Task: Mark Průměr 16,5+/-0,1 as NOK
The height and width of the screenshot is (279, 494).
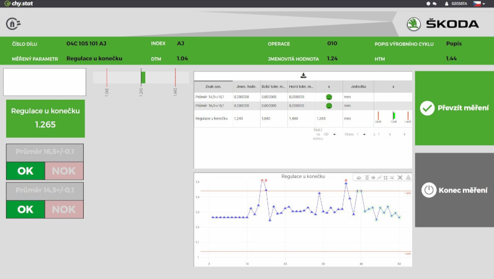Action: click(x=63, y=170)
